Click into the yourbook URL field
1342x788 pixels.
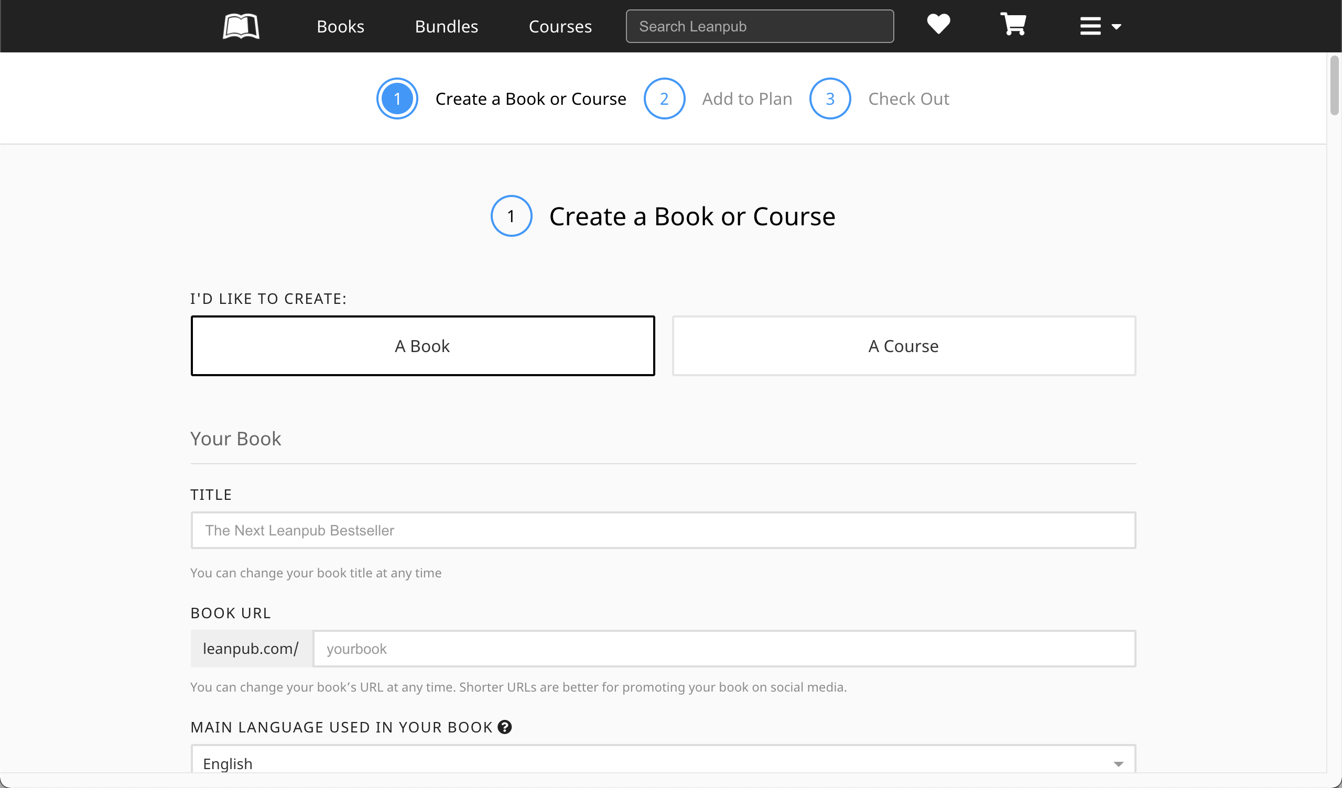[x=724, y=649]
